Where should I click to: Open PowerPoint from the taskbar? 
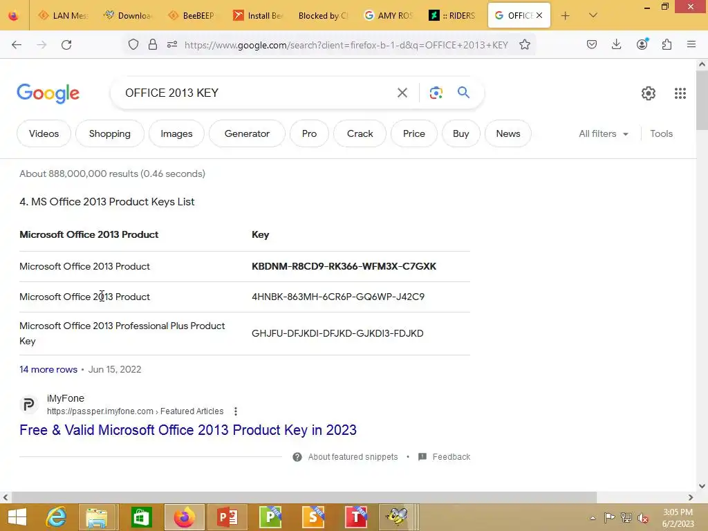click(x=227, y=517)
